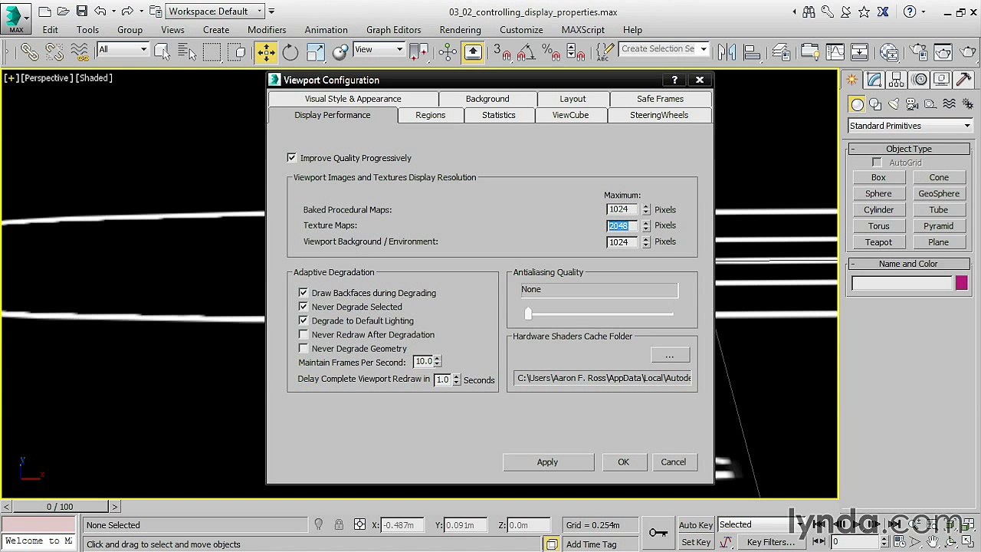Select the Lights category icon

pyautogui.click(x=894, y=104)
